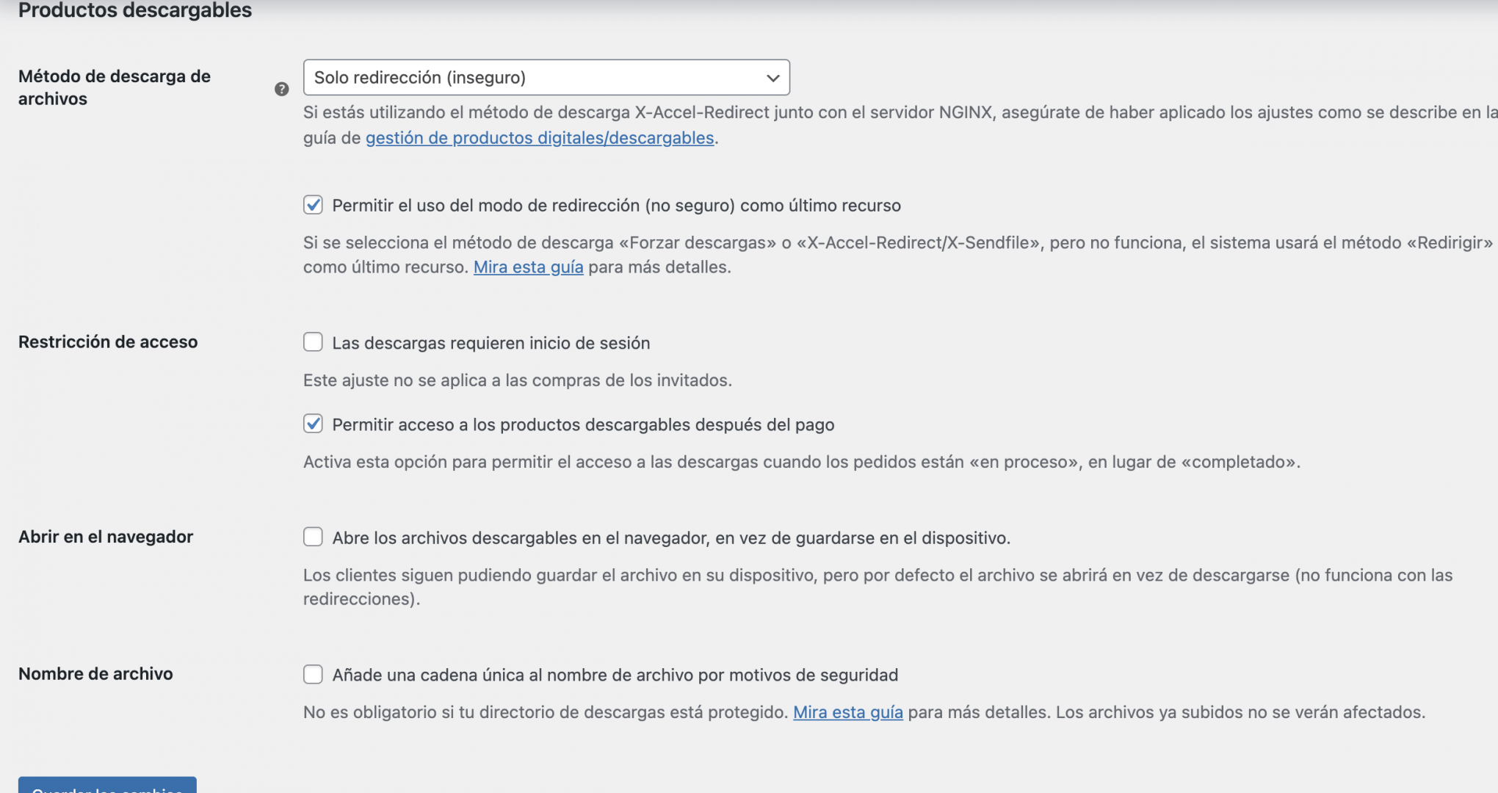Image resolution: width=1498 pixels, height=793 pixels.
Task: Click description starting 'Los clientes siguen pudiendo guardar'
Action: 878,587
